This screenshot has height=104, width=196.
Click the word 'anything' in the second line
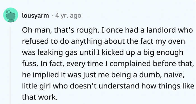(x=86, y=42)
